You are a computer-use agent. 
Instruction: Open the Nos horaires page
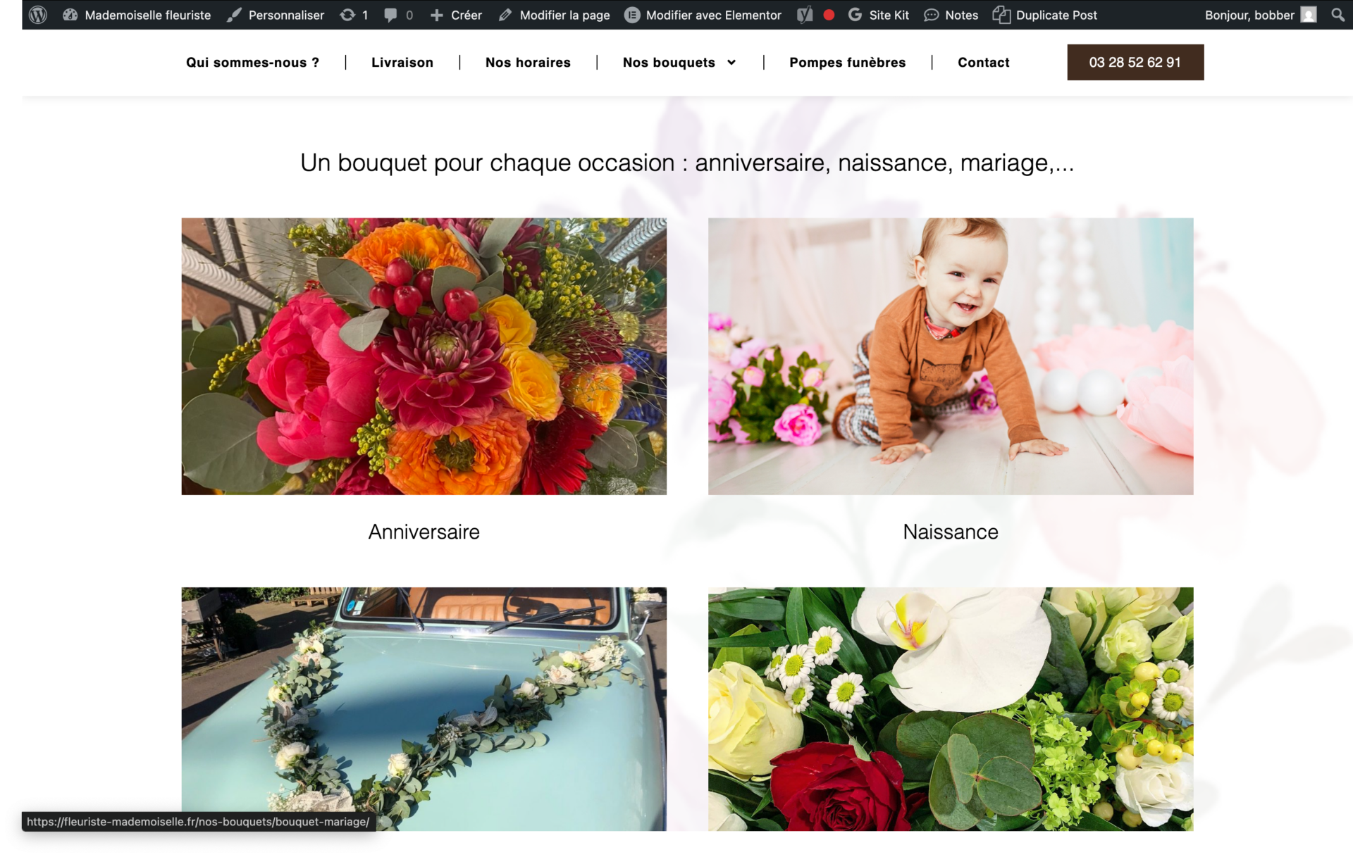(528, 63)
